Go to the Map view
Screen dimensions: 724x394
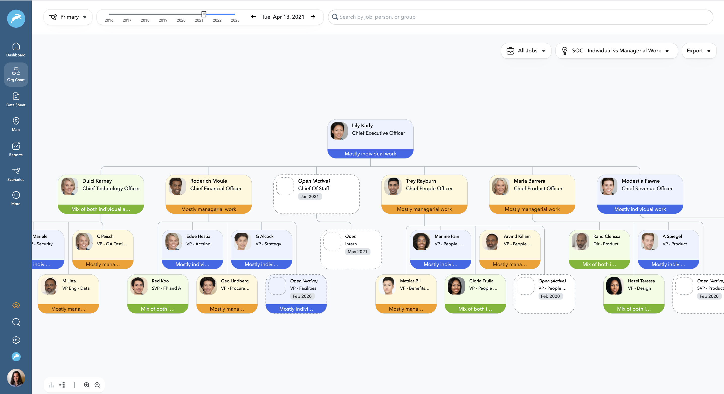pos(16,124)
